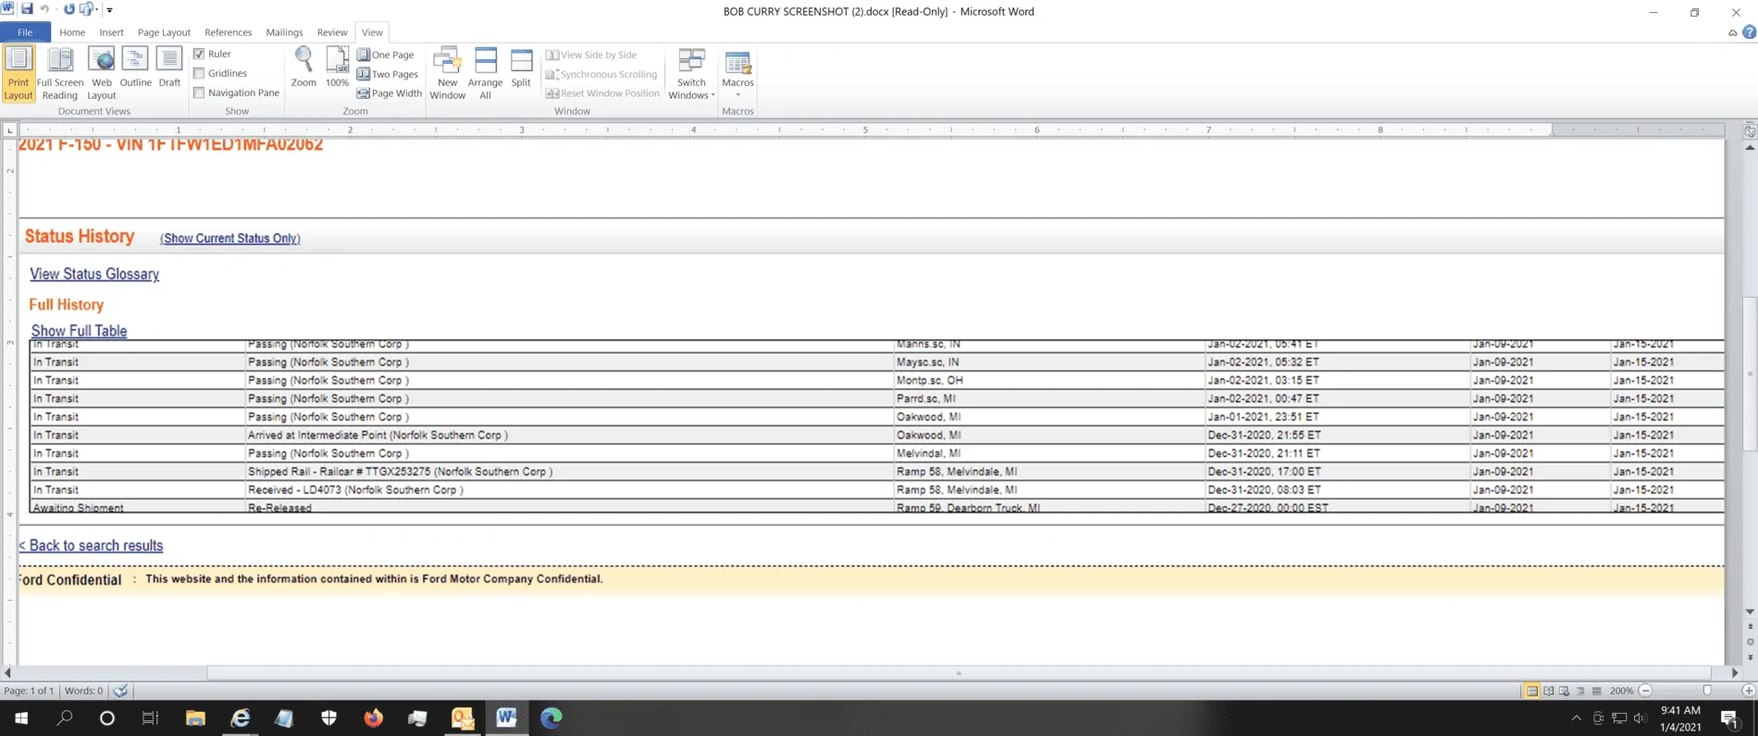Select Page Width zoom option
This screenshot has width=1758, height=736.
pos(390,93)
